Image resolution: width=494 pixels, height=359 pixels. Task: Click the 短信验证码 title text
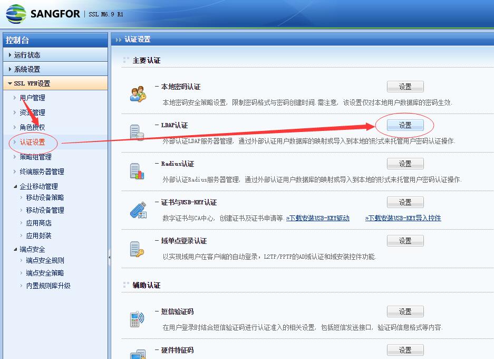(177, 311)
